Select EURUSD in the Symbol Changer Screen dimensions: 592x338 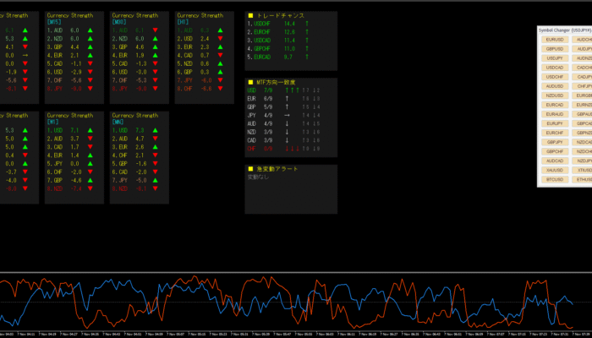click(x=555, y=40)
